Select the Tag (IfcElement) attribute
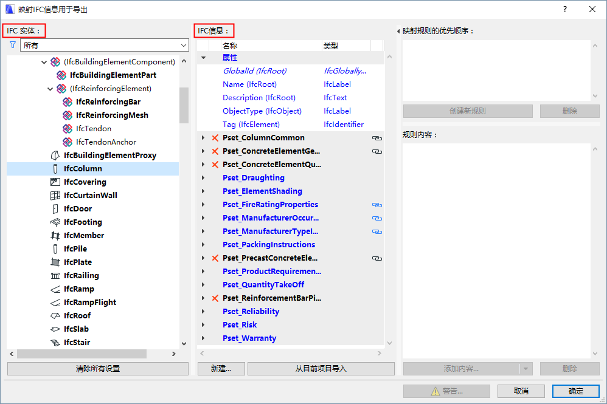This screenshot has width=607, height=404. coord(251,125)
